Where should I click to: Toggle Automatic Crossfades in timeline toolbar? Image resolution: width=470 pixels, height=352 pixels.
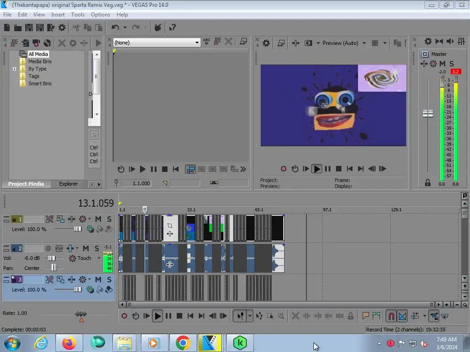pos(403,316)
